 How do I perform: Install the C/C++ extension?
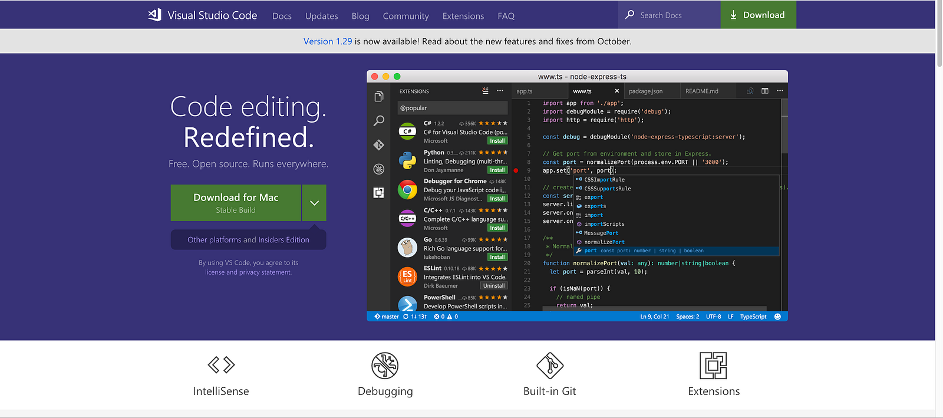497,228
